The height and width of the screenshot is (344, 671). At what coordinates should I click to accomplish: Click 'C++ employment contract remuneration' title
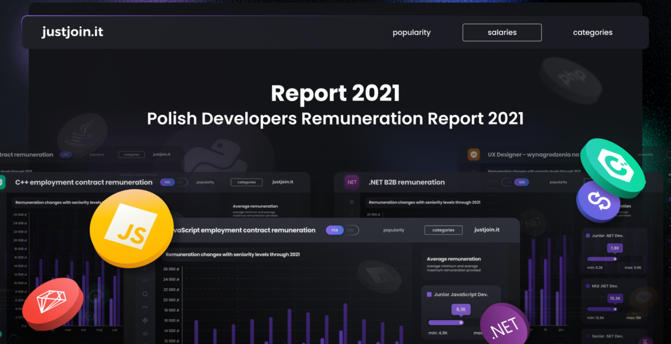click(x=84, y=183)
